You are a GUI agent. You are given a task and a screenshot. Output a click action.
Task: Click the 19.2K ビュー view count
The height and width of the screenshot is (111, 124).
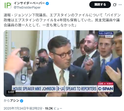pos(54,108)
